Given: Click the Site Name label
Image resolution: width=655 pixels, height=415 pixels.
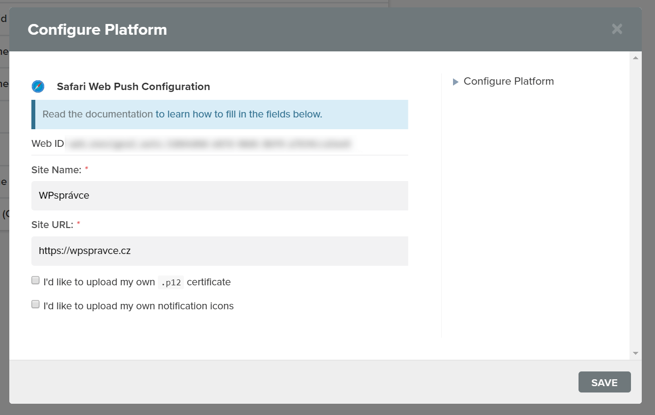Looking at the screenshot, I should click(56, 170).
